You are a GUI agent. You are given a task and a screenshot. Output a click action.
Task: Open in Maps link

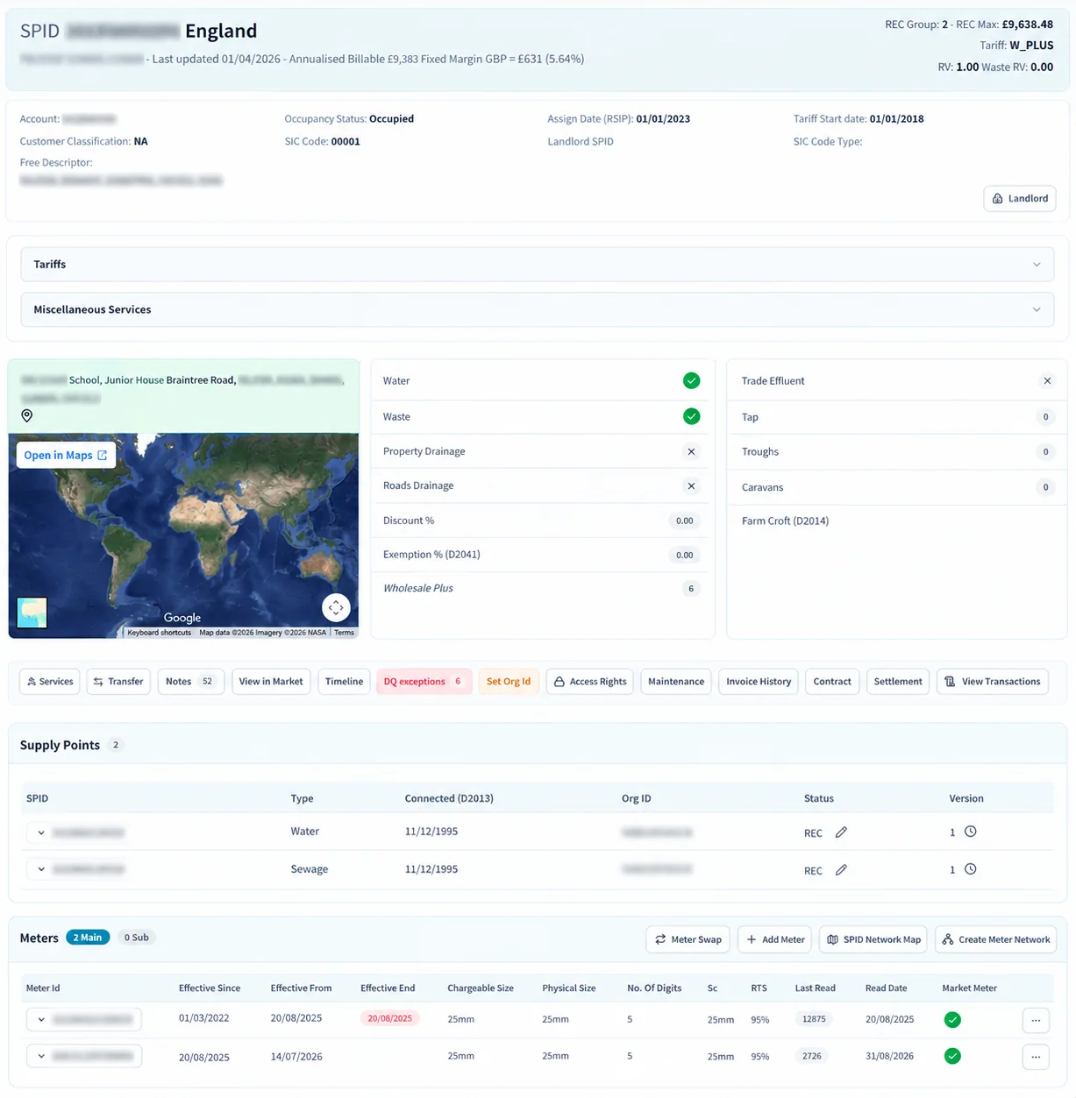pos(66,455)
